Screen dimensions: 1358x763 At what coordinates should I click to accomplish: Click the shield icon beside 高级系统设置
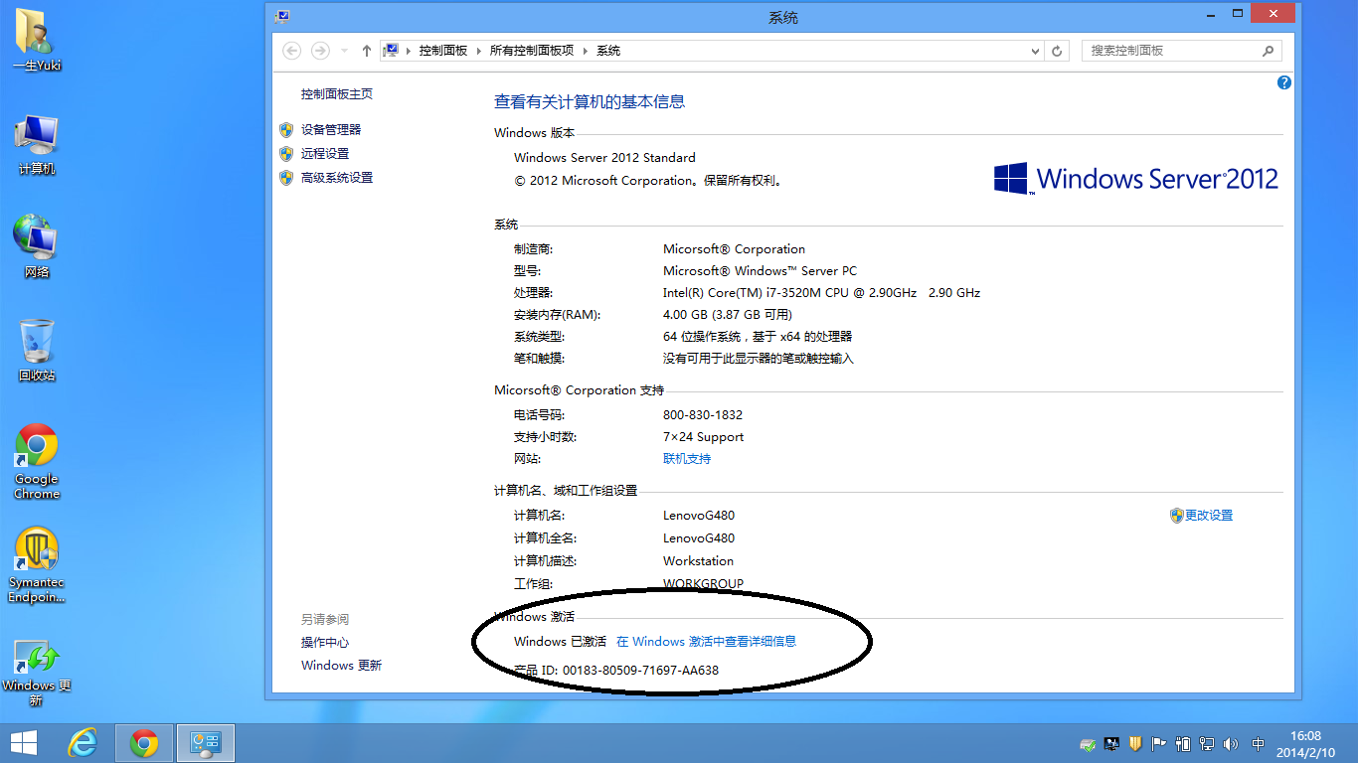pyautogui.click(x=286, y=178)
